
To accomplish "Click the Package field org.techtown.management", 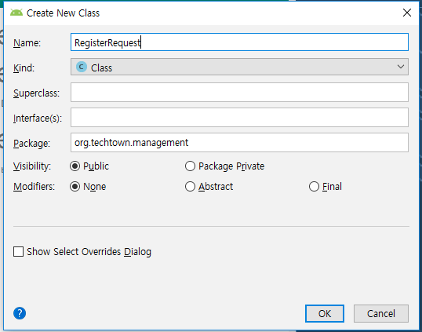I will pyautogui.click(x=239, y=142).
